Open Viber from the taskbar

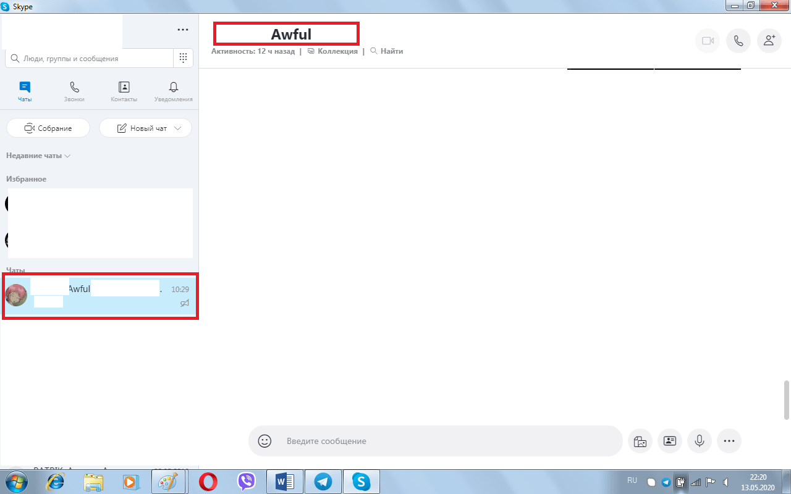coord(247,481)
